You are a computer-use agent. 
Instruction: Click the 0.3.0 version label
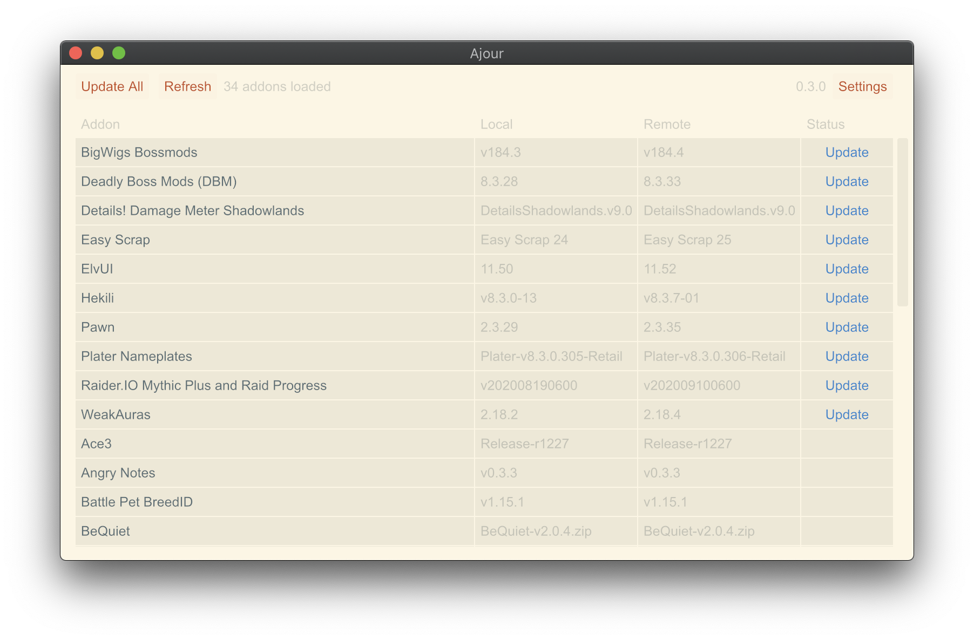click(810, 86)
